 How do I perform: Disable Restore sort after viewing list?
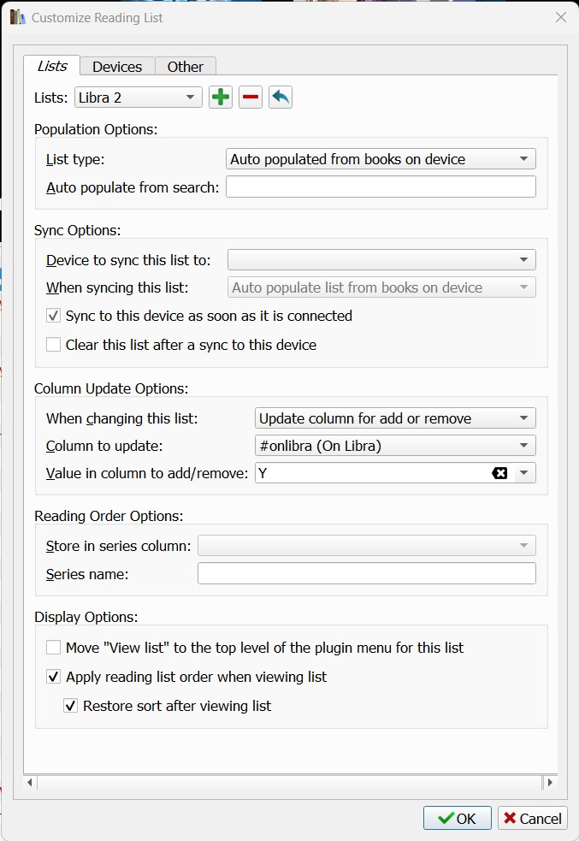coord(71,706)
